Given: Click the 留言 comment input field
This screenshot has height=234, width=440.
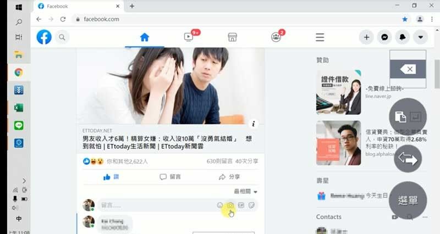Looking at the screenshot, I should 154,205.
